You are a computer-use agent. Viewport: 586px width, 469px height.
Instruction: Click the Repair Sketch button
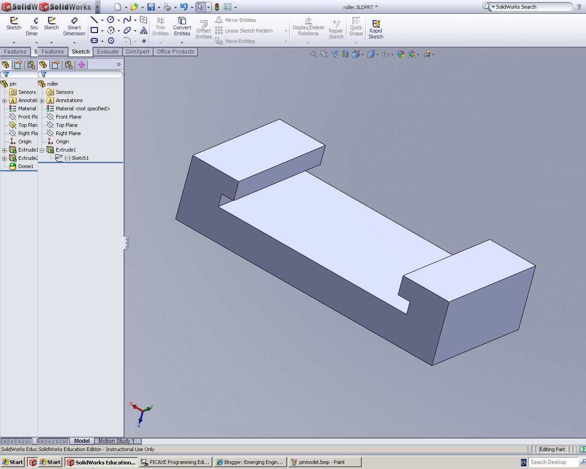pos(336,27)
